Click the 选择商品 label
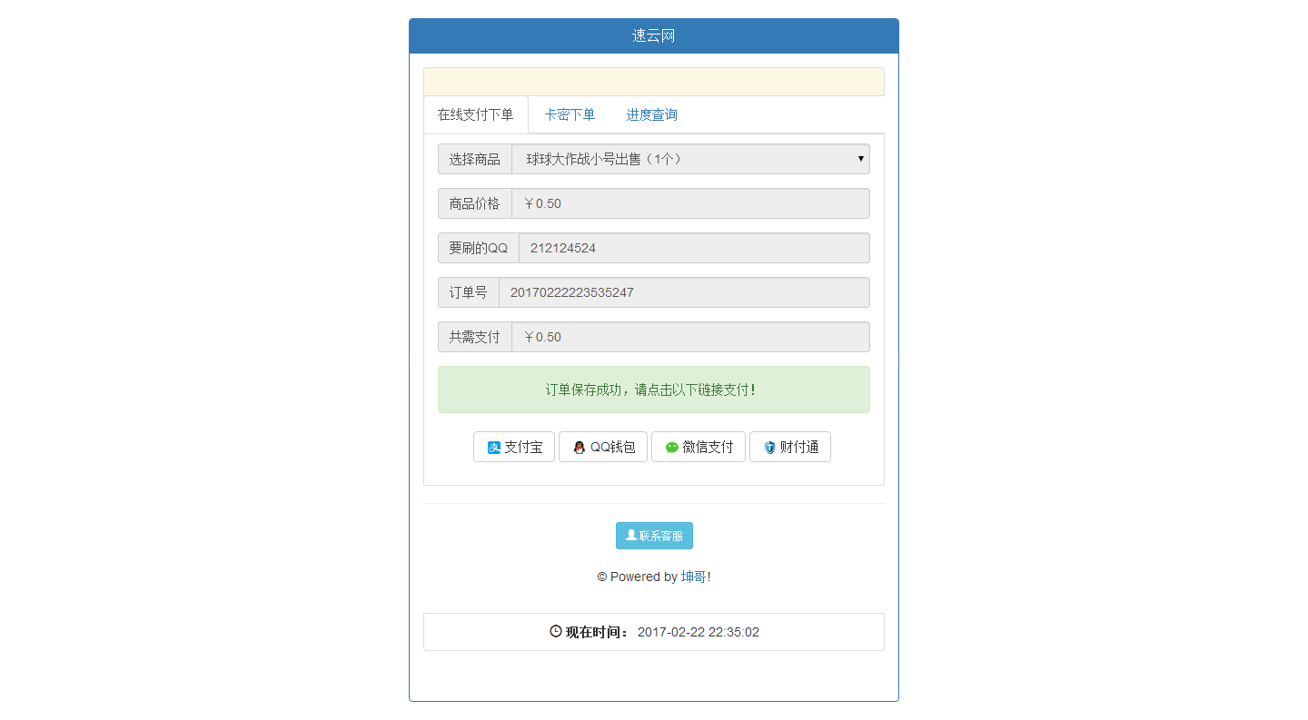1308x720 pixels. pyautogui.click(x=474, y=159)
